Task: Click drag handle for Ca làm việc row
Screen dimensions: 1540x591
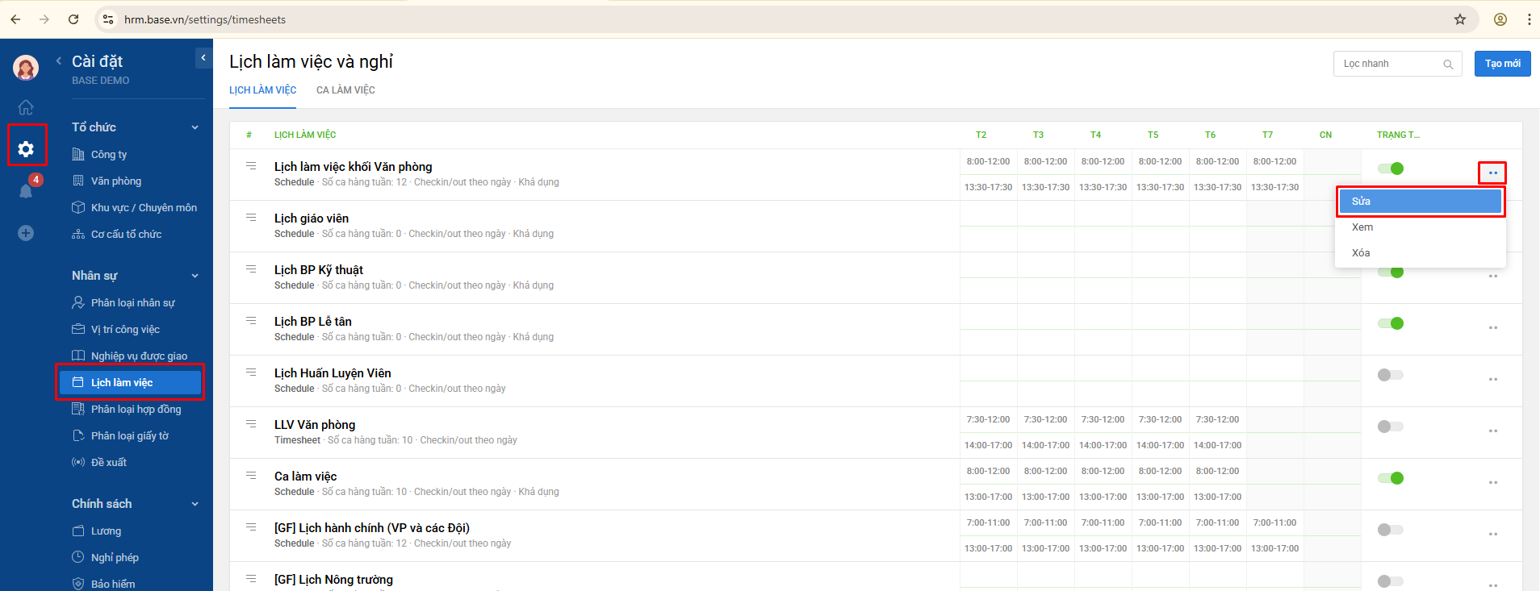Action: 251,476
